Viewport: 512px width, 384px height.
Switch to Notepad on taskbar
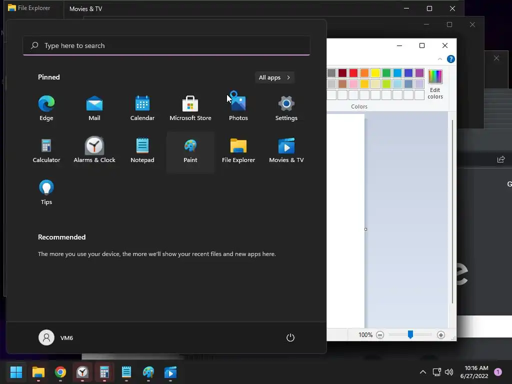[126, 372]
